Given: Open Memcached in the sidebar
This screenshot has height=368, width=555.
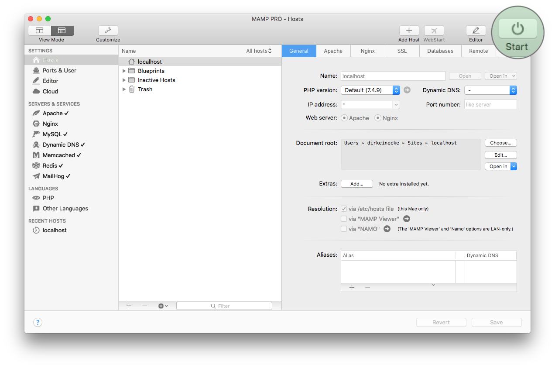Looking at the screenshot, I should [x=59, y=155].
